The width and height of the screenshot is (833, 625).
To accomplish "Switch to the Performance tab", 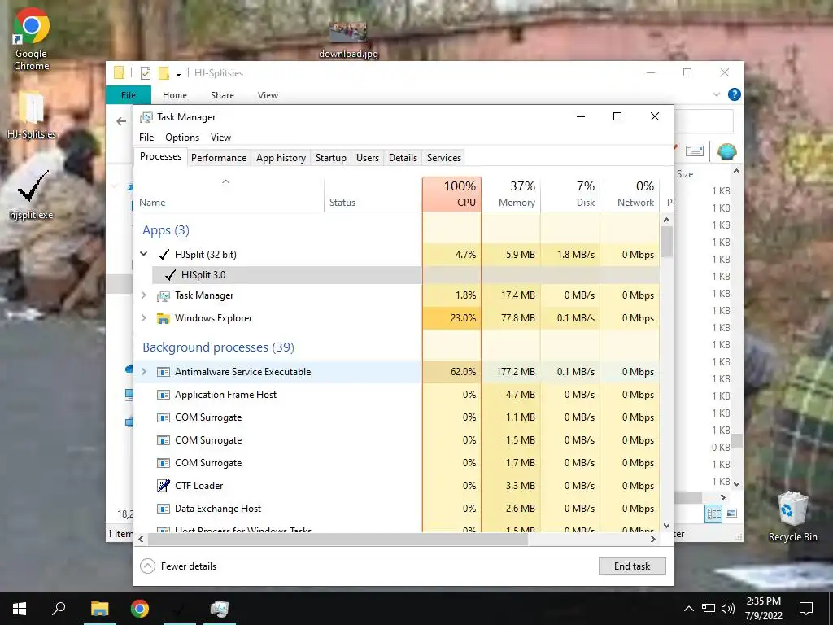I will coord(219,158).
